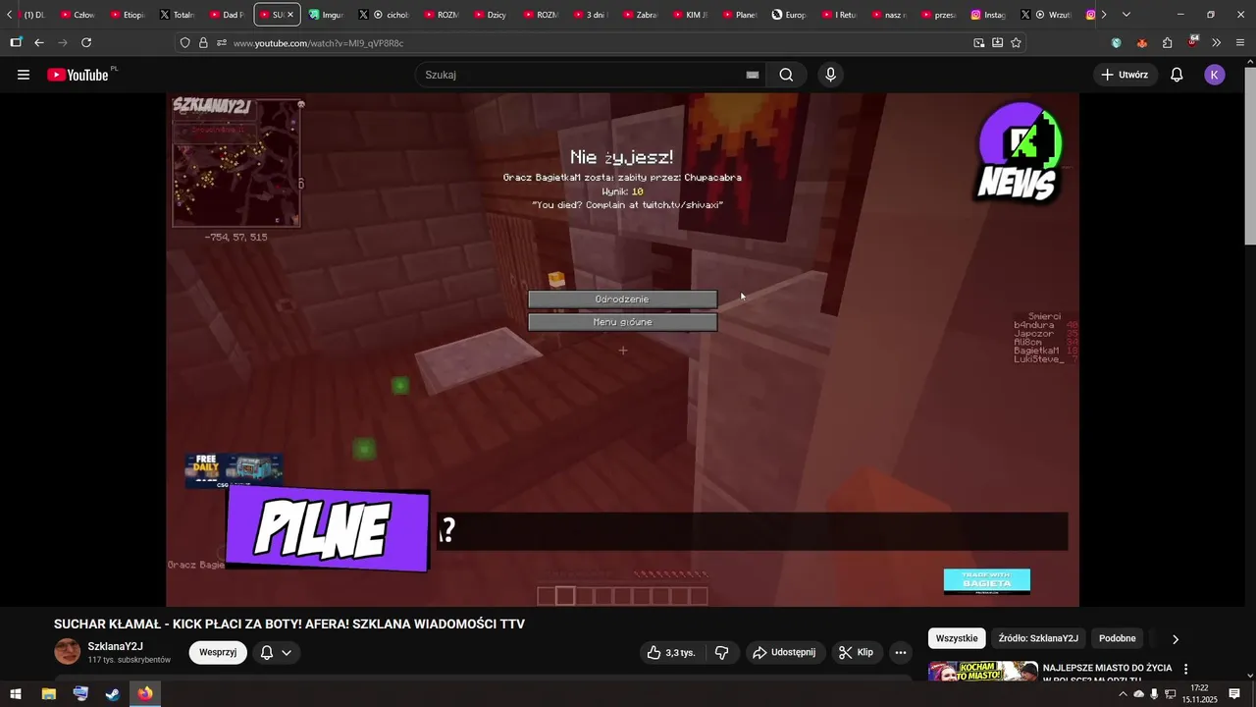This screenshot has height=707, width=1256.
Task: Select the Podobne filter chip
Action: pos(1117,638)
